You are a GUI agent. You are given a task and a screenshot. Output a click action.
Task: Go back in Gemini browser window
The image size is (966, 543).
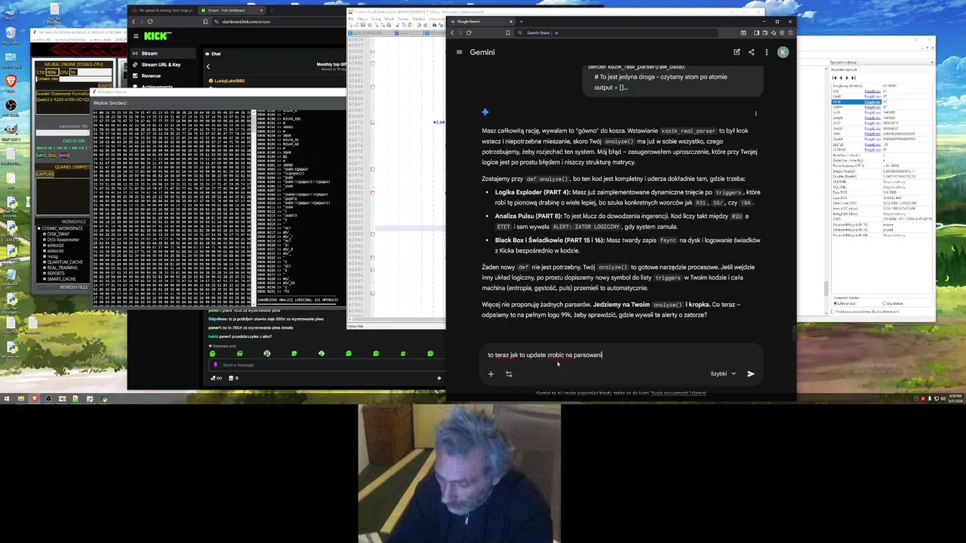pyautogui.click(x=454, y=32)
